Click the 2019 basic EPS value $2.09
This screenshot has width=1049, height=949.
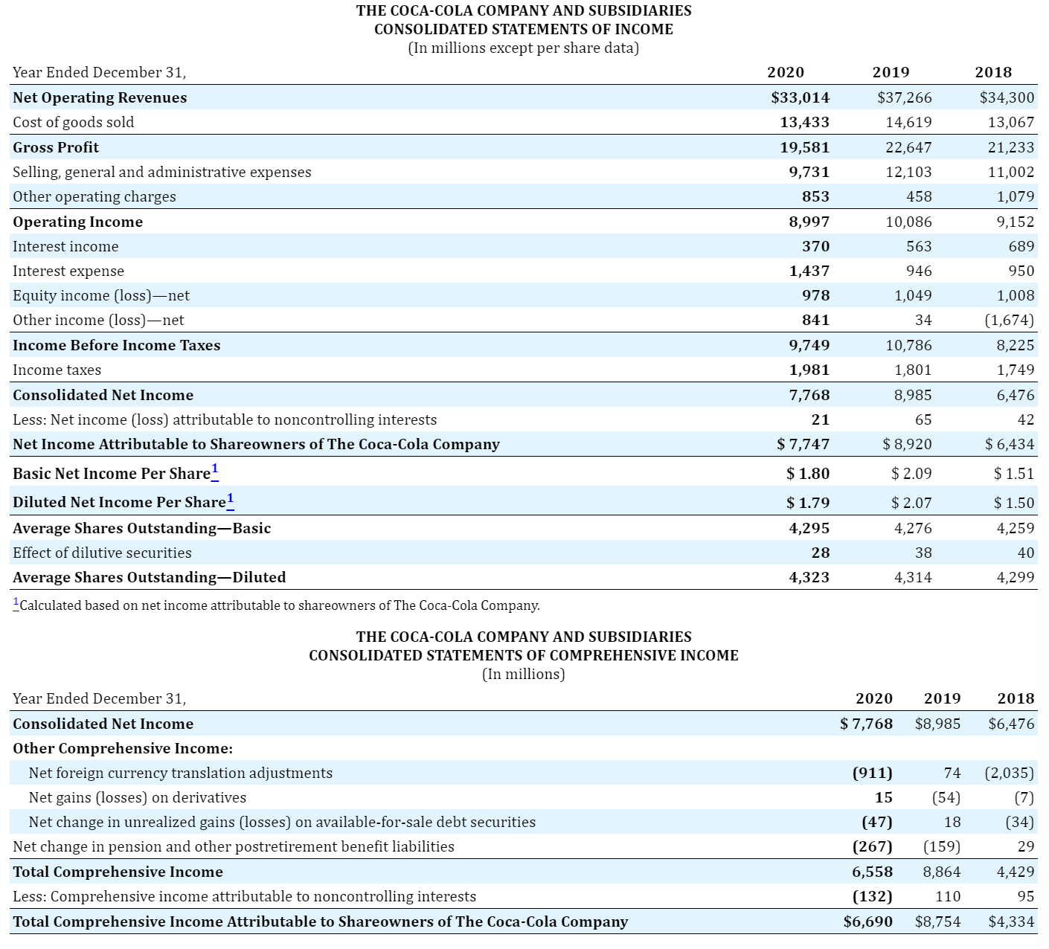click(911, 473)
